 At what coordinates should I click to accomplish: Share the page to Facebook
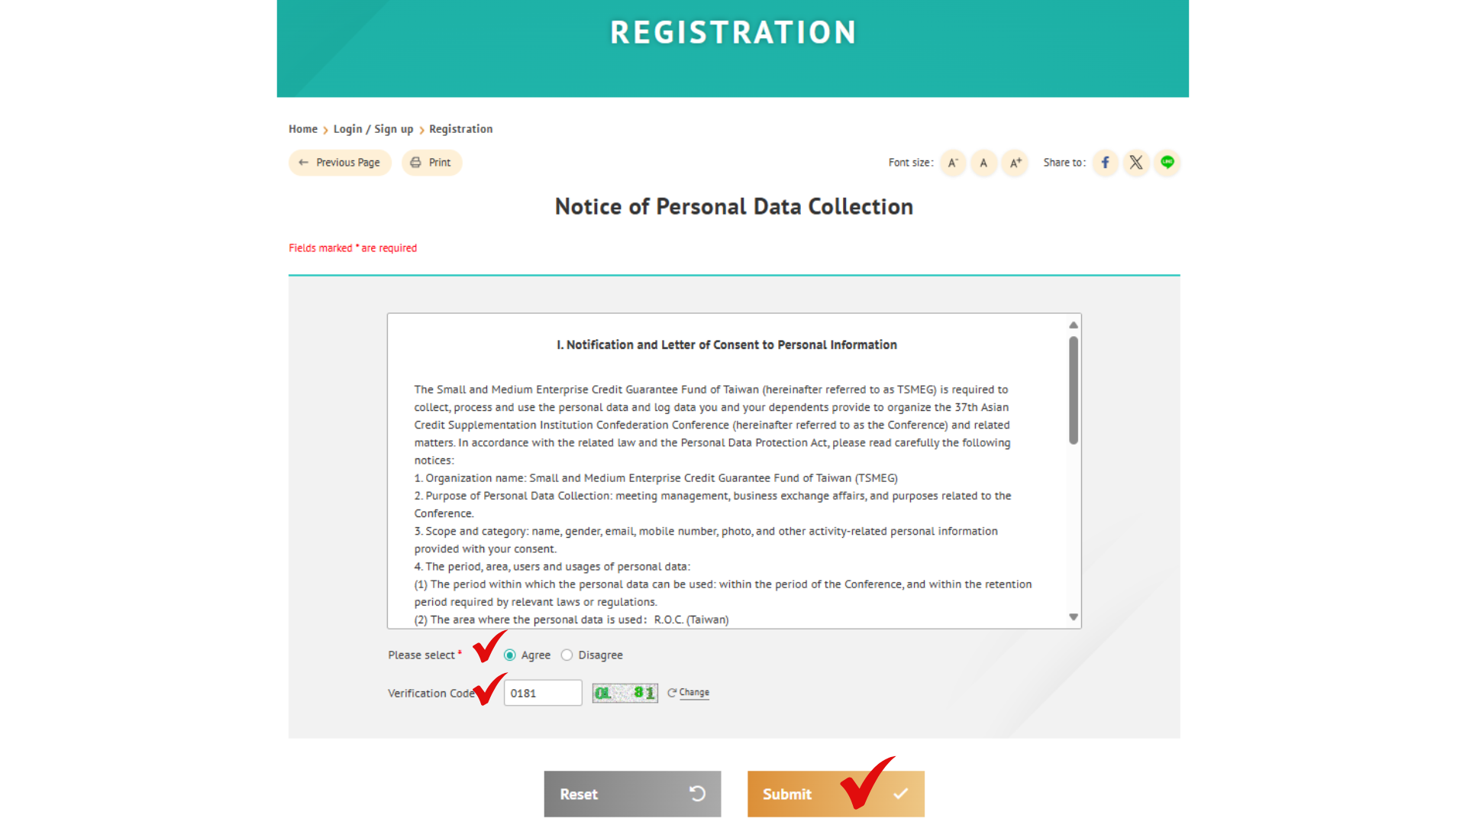coord(1105,163)
